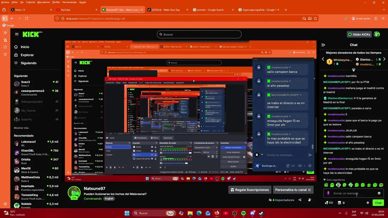Open browser extensions puzzle icon

click(x=376, y=18)
